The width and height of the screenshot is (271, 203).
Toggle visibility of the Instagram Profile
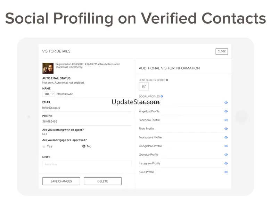(x=226, y=163)
